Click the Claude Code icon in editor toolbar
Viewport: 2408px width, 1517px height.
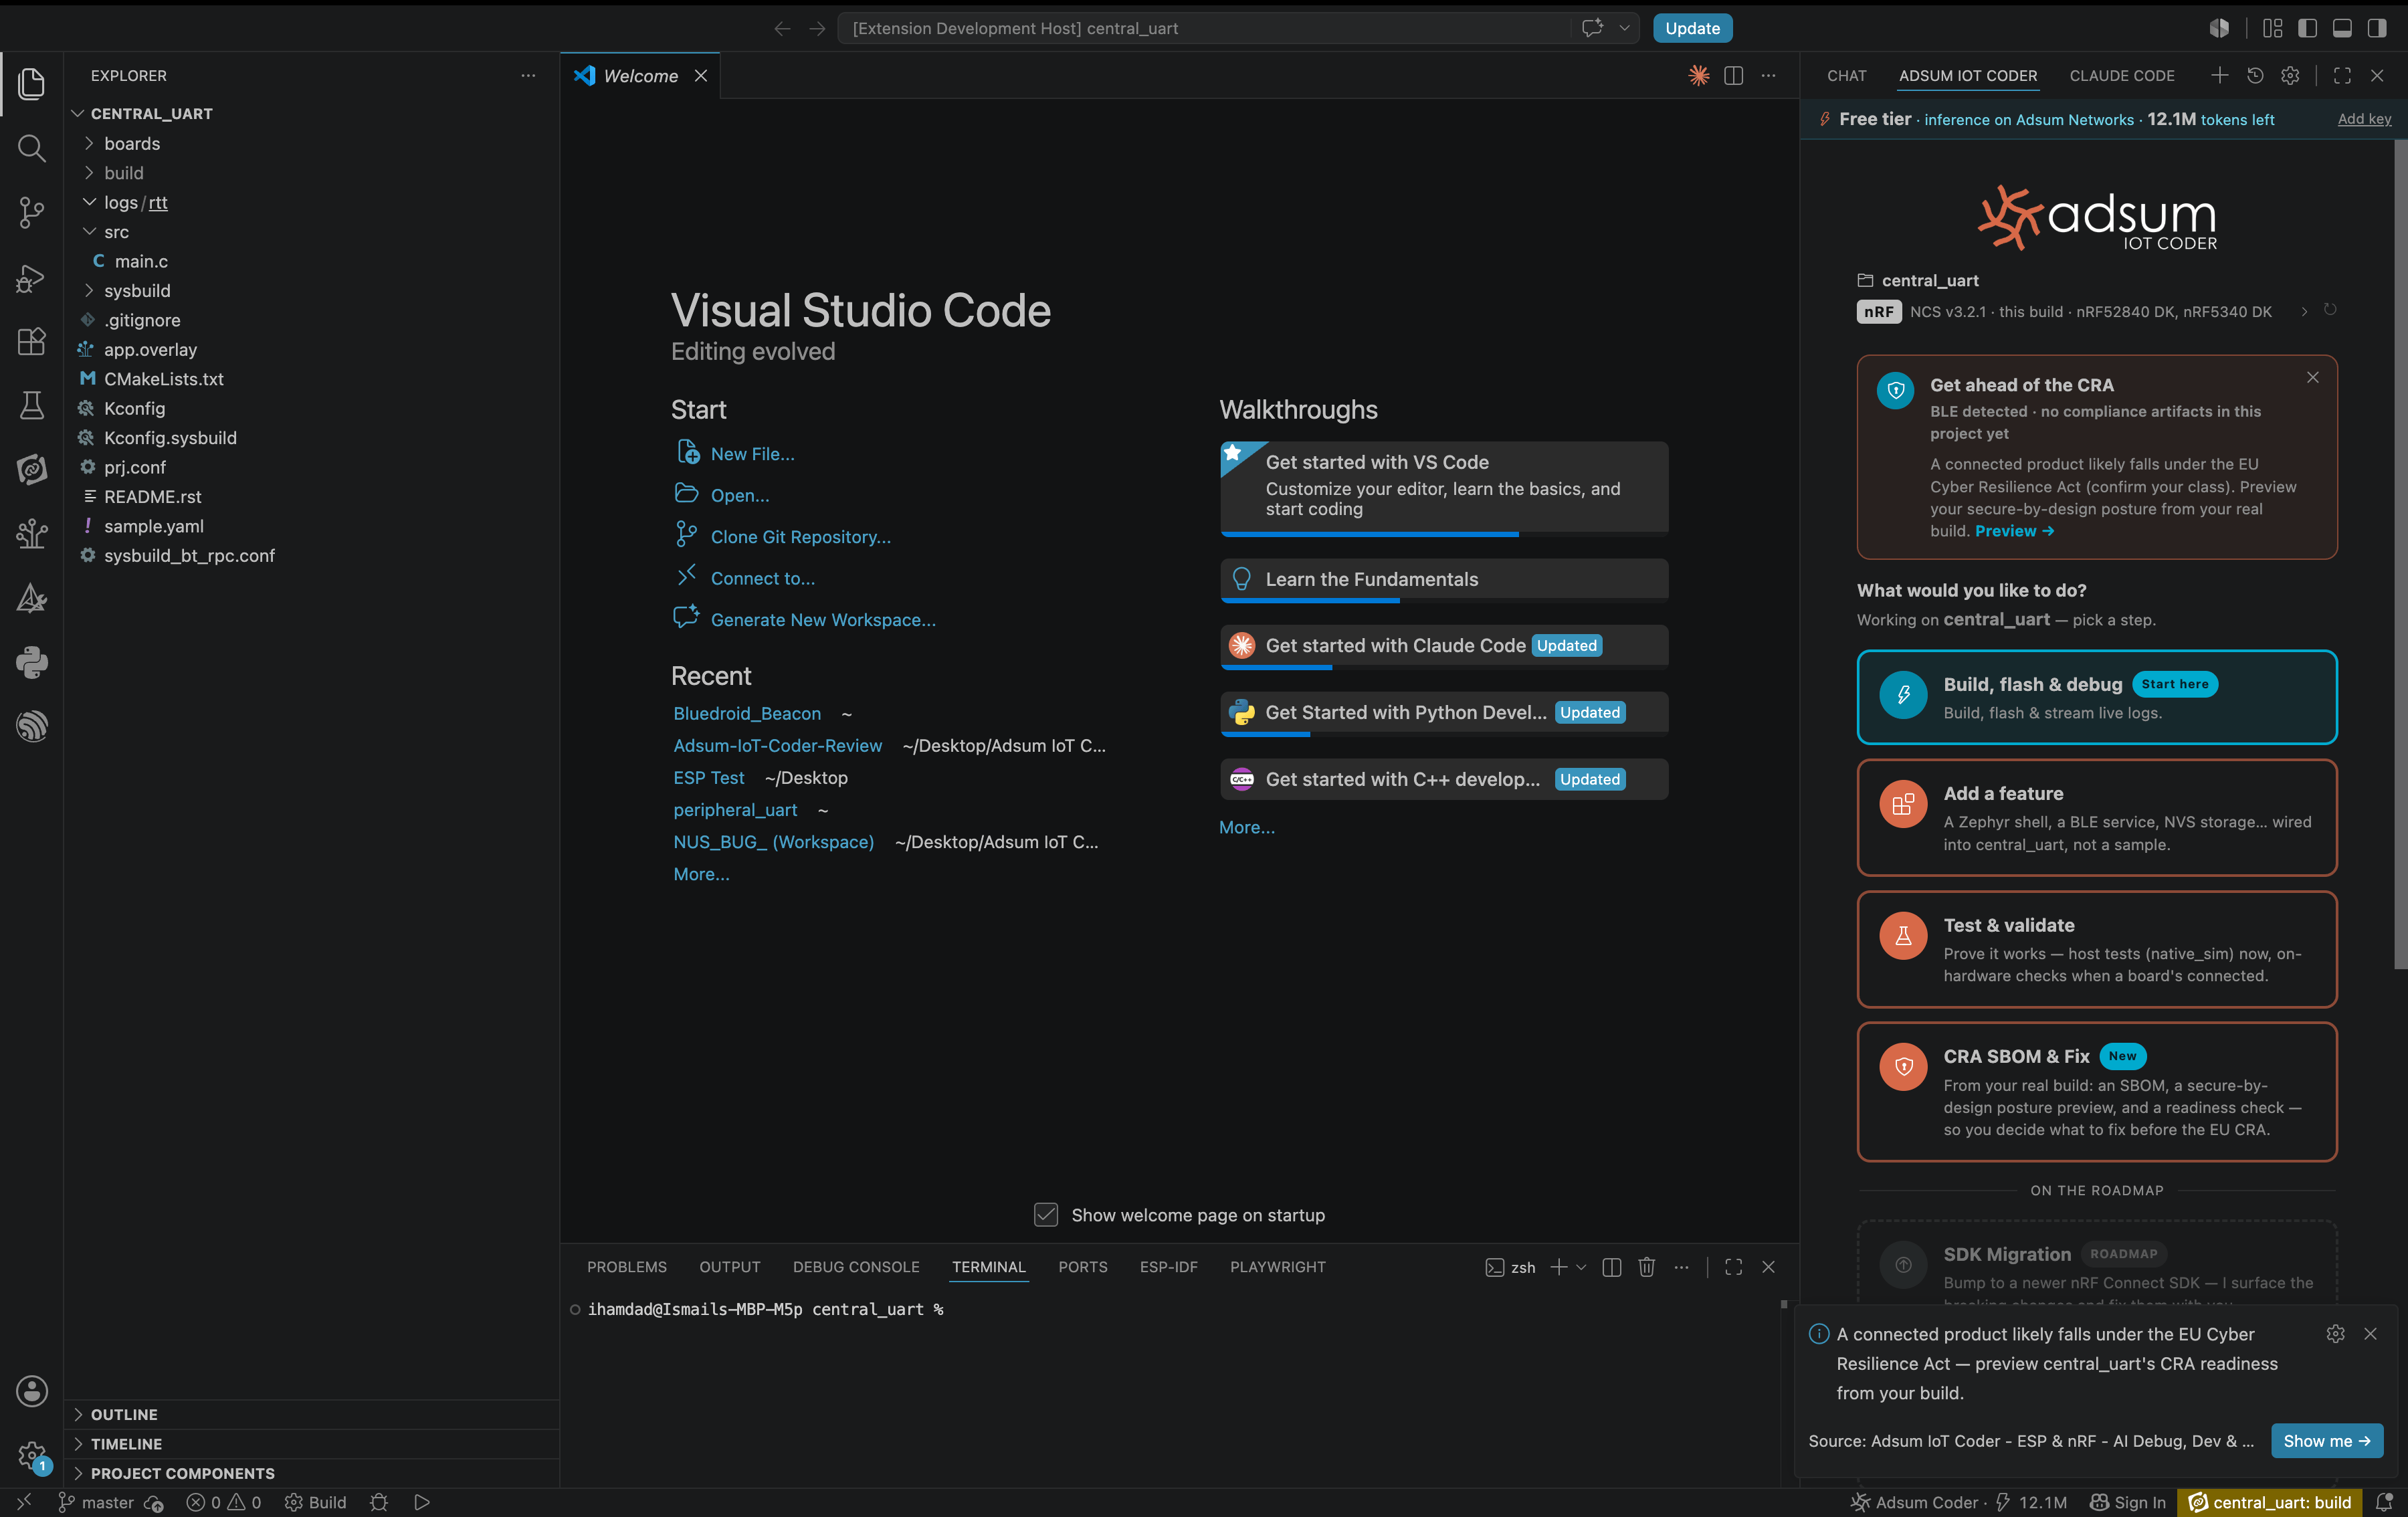(1698, 76)
